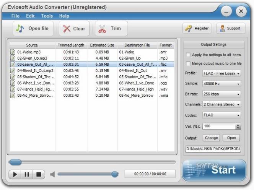The image size is (254, 190).
Task: Click the 00:04:52 trimmed length cell
Action: (x=71, y=77)
